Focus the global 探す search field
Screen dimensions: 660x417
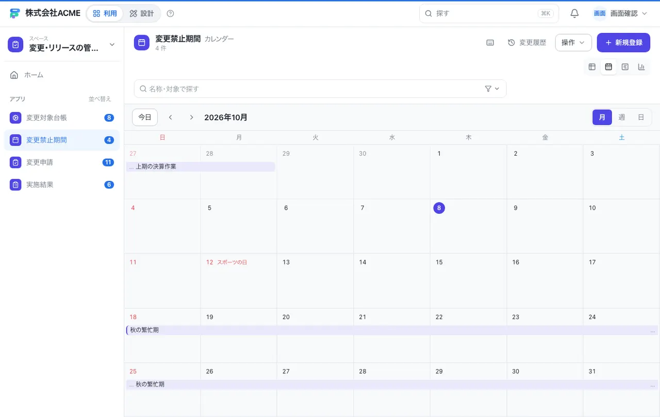[489, 13]
